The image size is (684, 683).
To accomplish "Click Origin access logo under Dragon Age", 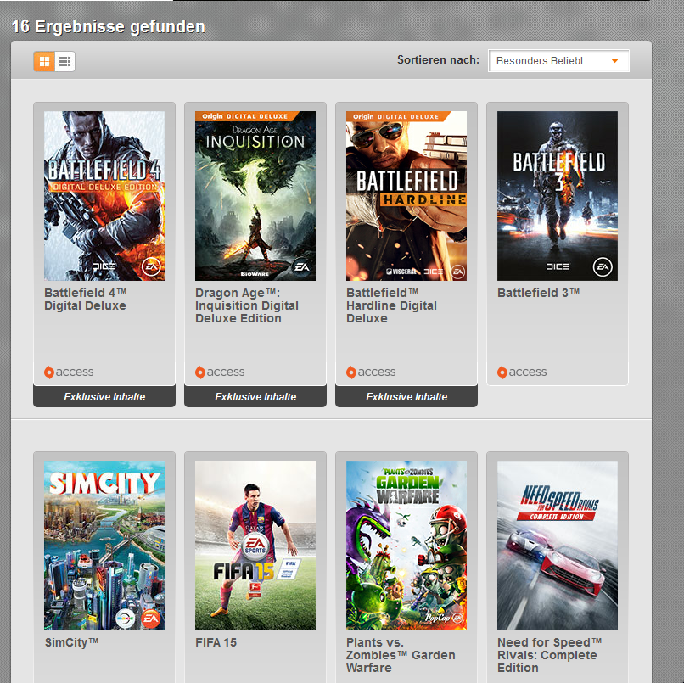I will 220,372.
